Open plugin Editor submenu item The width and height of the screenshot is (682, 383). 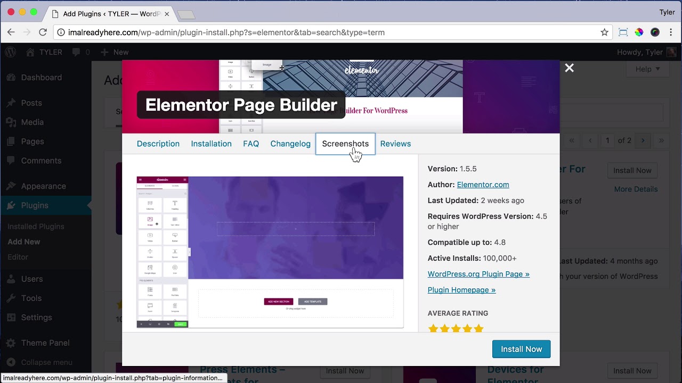18,256
